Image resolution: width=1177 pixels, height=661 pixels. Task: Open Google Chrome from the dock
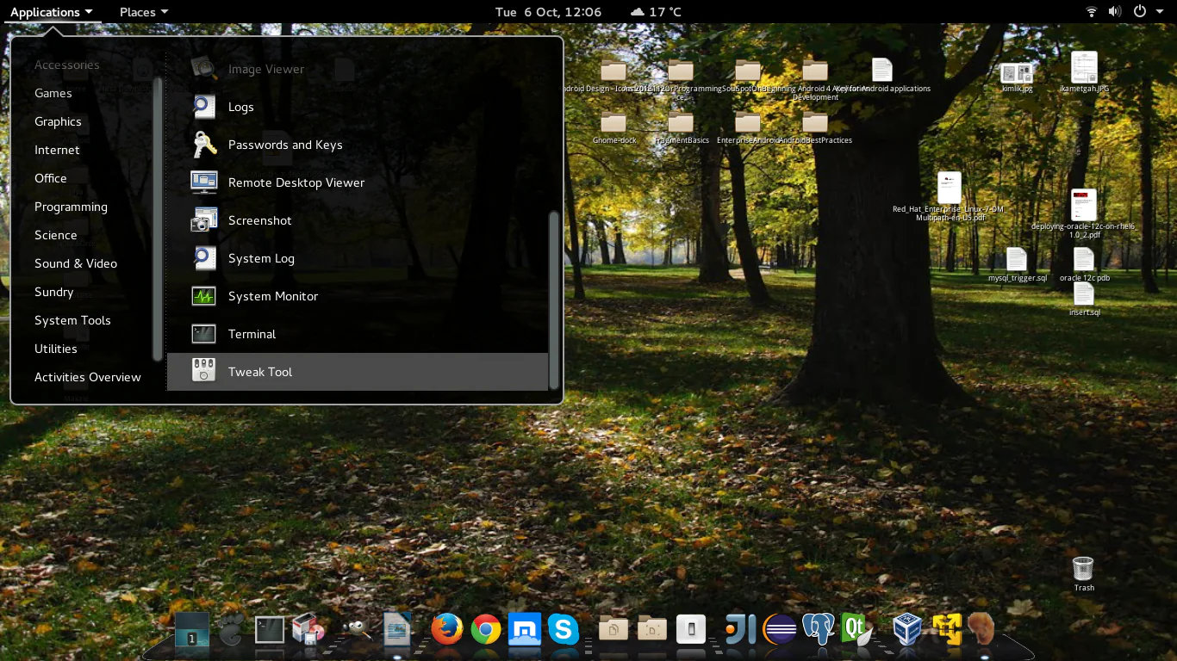486,630
